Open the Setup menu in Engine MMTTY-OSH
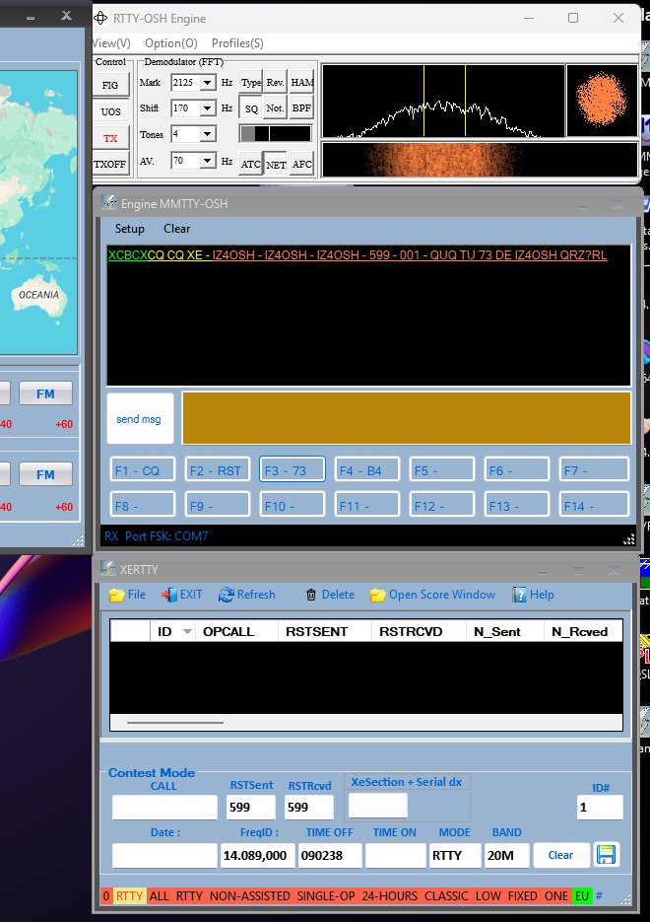Image resolution: width=650 pixels, height=922 pixels. (129, 229)
